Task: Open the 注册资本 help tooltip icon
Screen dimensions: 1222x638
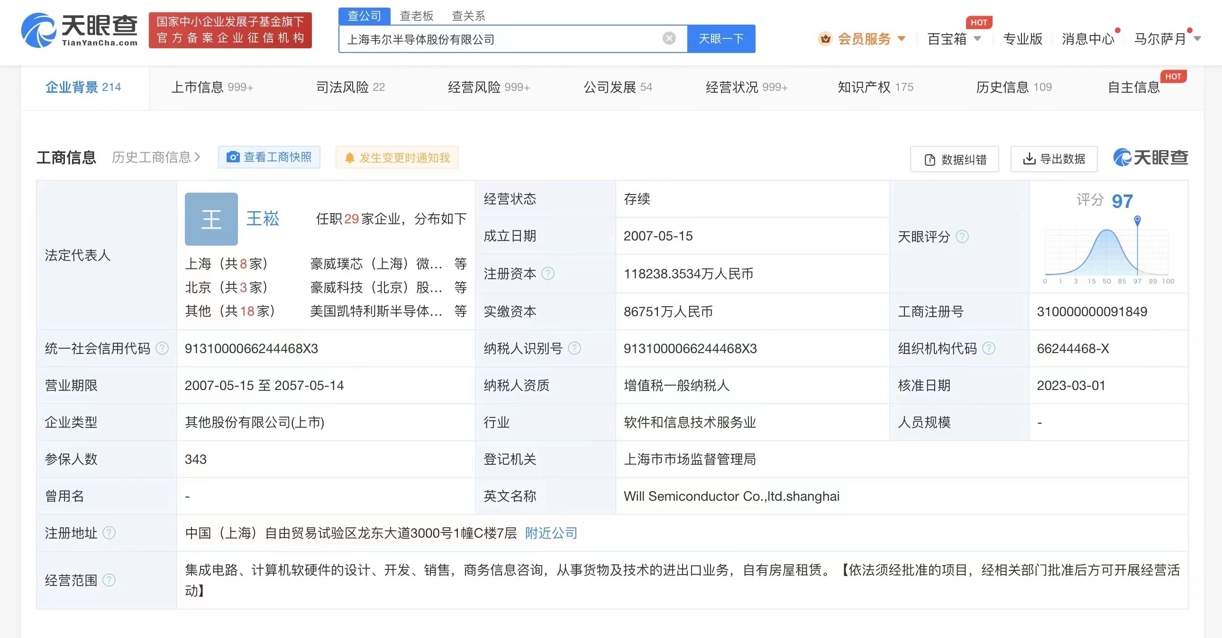Action: click(x=548, y=273)
